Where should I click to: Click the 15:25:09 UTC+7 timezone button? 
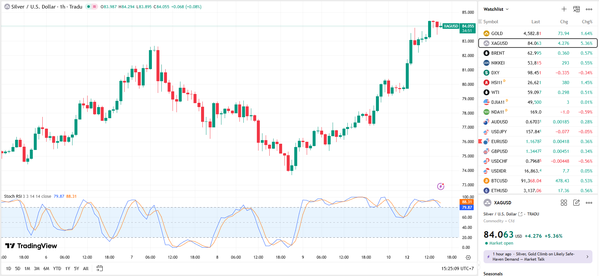coord(457,268)
